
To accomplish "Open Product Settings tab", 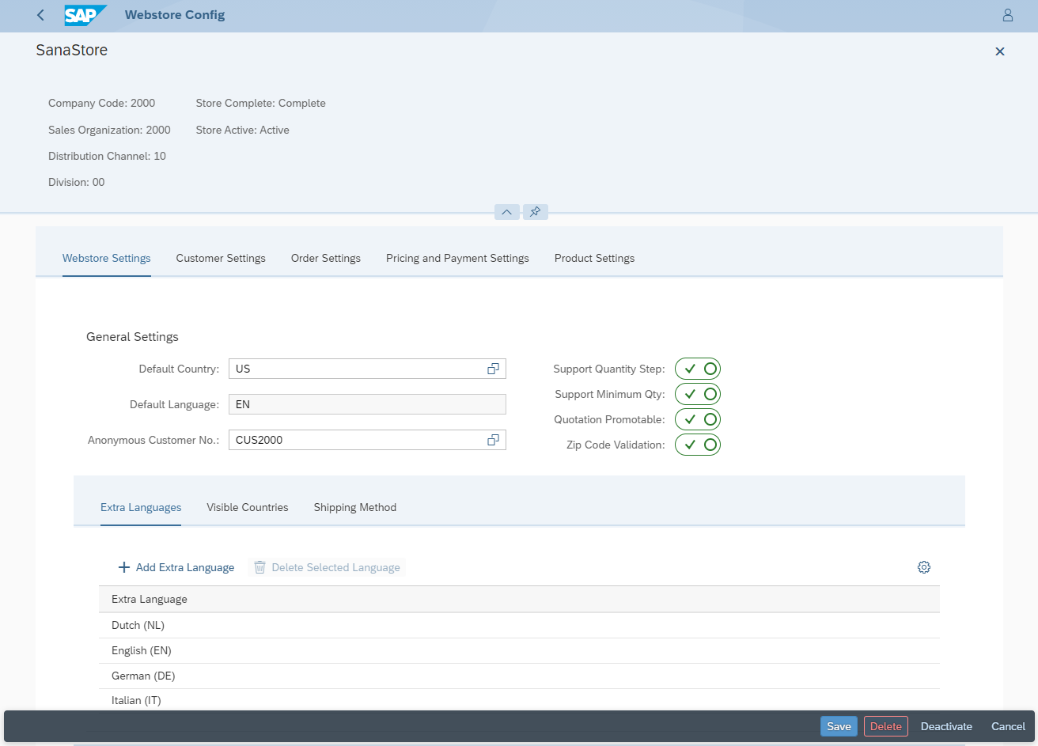I will [594, 258].
